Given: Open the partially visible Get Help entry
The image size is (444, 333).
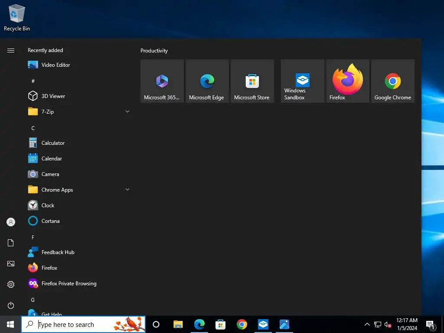Looking at the screenshot, I should click(x=78, y=313).
